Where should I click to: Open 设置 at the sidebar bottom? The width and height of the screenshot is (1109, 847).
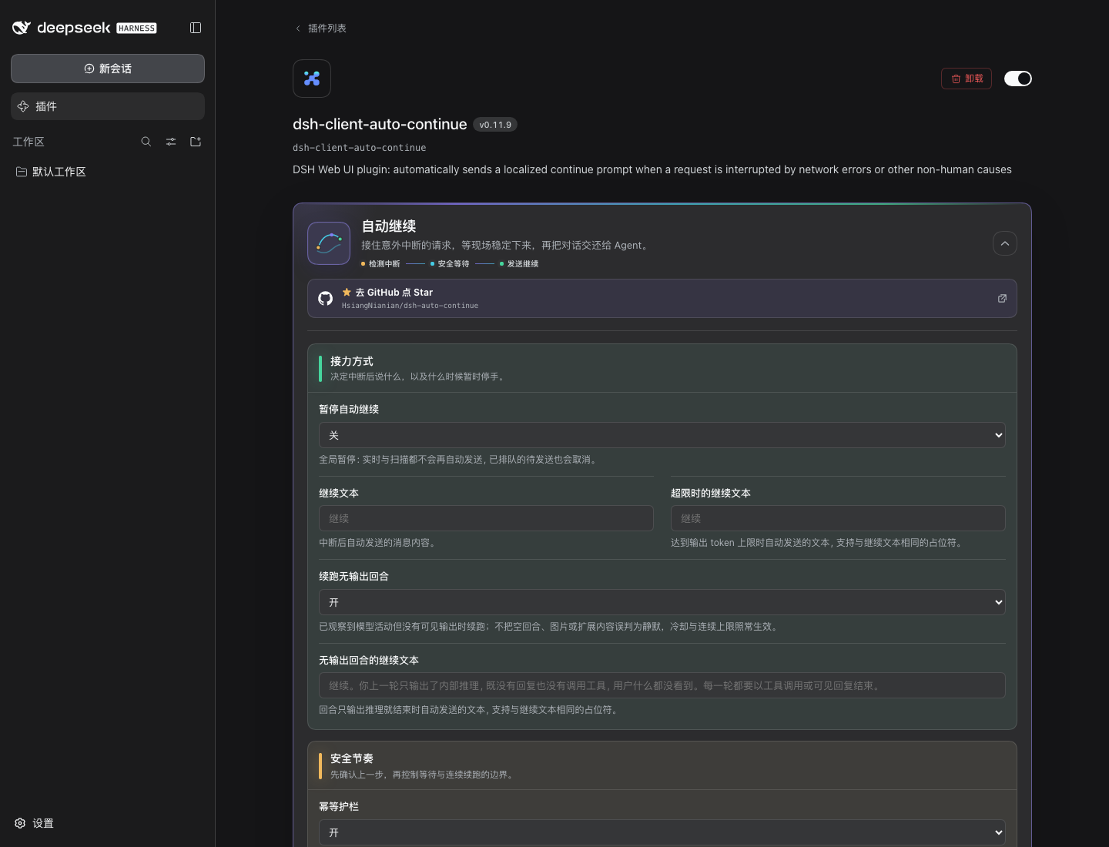tap(35, 823)
